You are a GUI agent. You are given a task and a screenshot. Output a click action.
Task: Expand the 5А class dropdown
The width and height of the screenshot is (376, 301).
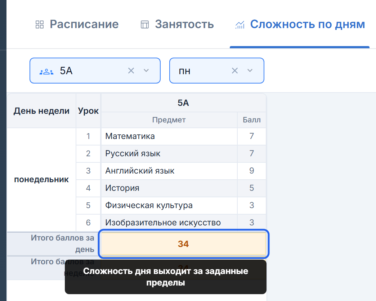coord(146,71)
